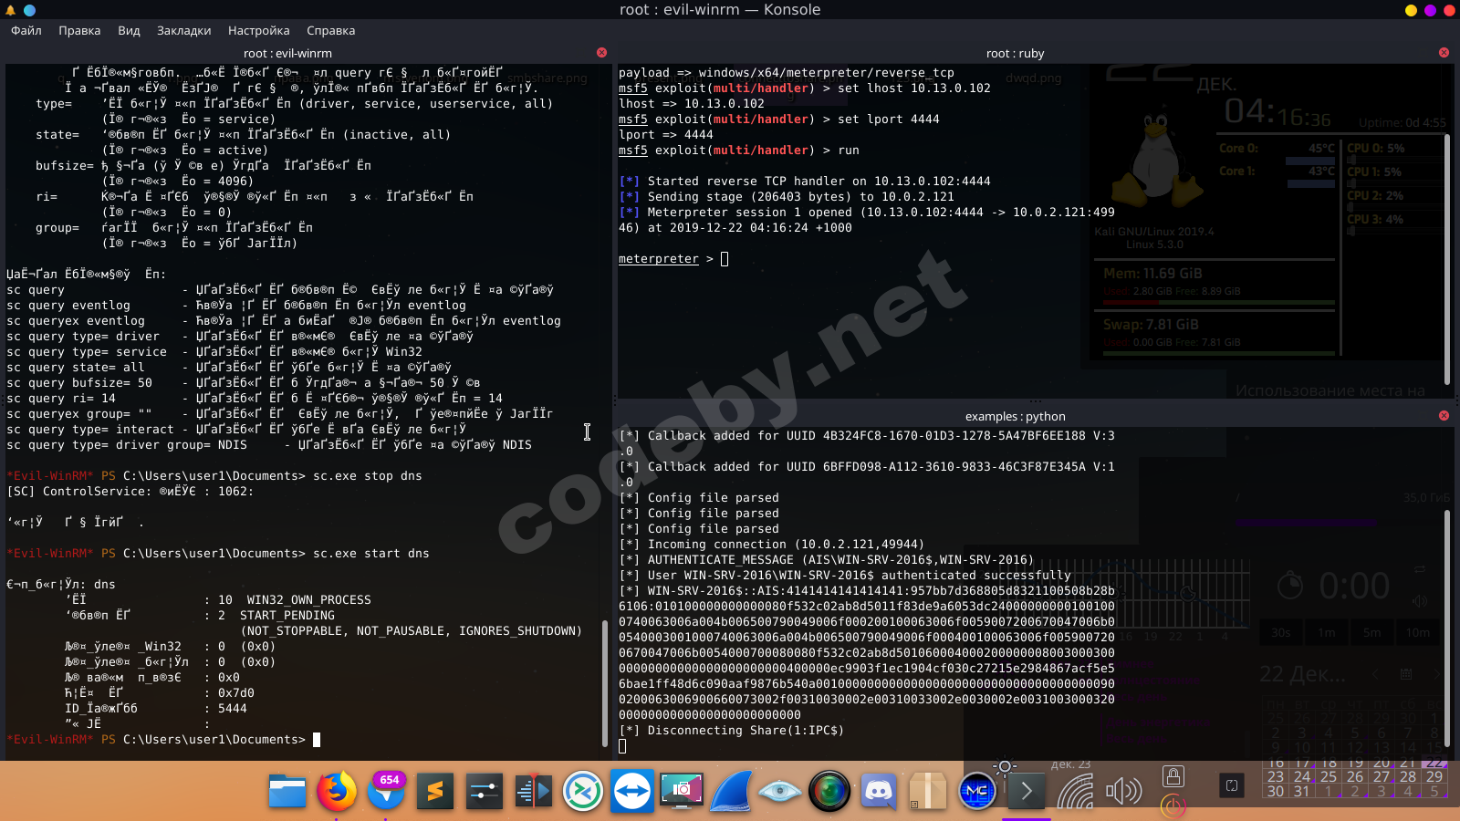Open the blue eye icon application
Screen dimensions: 1460x821
coord(780,791)
